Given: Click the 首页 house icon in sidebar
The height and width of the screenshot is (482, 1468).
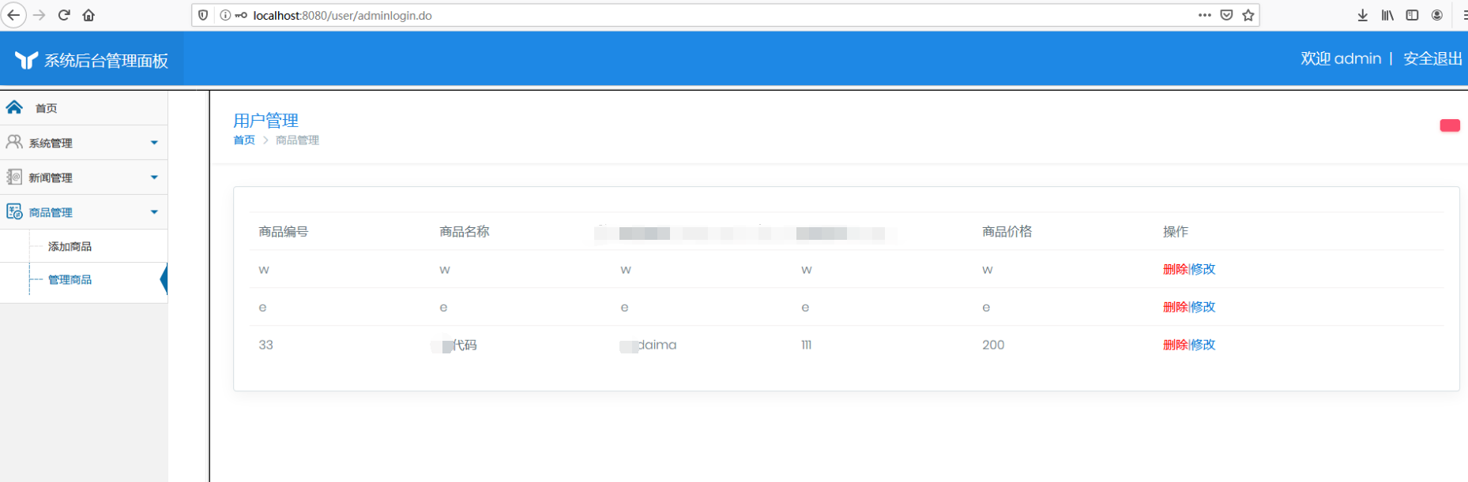Looking at the screenshot, I should click(14, 107).
